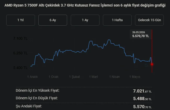Click the Şu Andaki Fiyat value
Viewport: 170px width, 110px height.
tap(142, 107)
